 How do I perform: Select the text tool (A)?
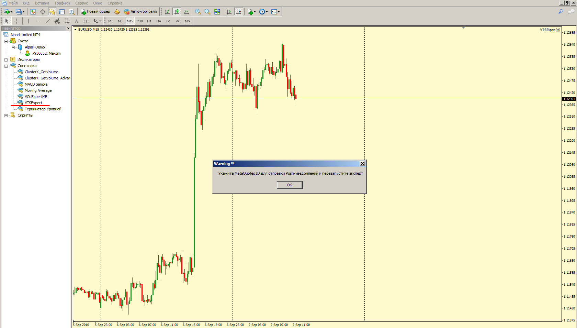[77, 21]
